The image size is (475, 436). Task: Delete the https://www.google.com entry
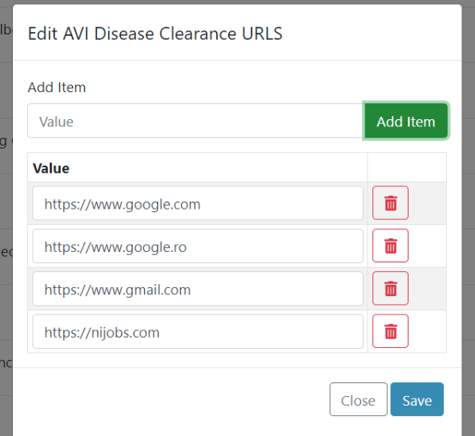pyautogui.click(x=390, y=202)
